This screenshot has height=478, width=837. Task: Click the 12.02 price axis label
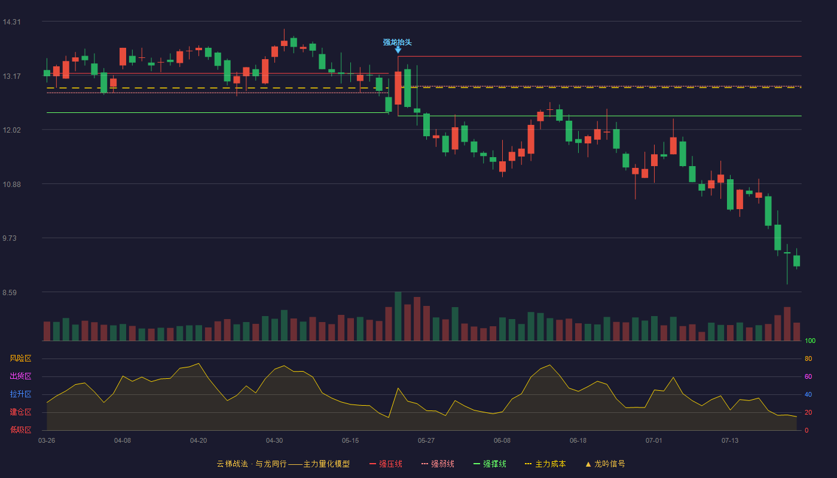(11, 130)
